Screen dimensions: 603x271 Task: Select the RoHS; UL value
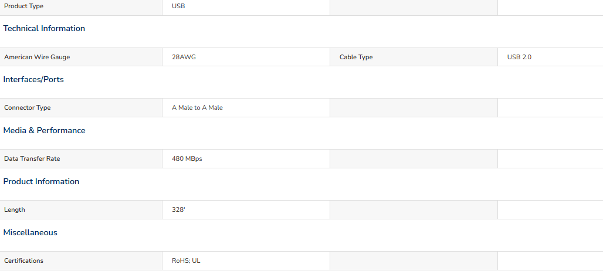tap(186, 260)
